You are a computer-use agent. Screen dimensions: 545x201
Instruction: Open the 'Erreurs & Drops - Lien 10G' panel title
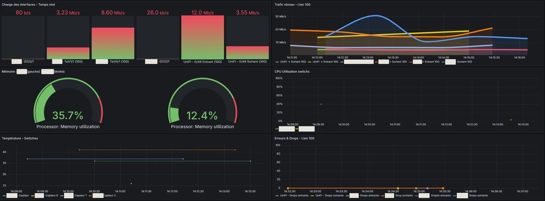[x=294, y=138]
